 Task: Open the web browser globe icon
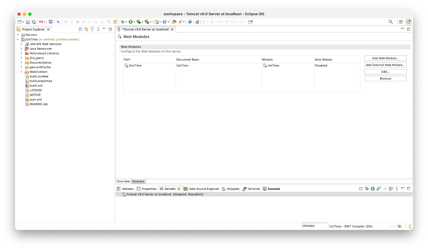pyautogui.click(x=190, y=22)
